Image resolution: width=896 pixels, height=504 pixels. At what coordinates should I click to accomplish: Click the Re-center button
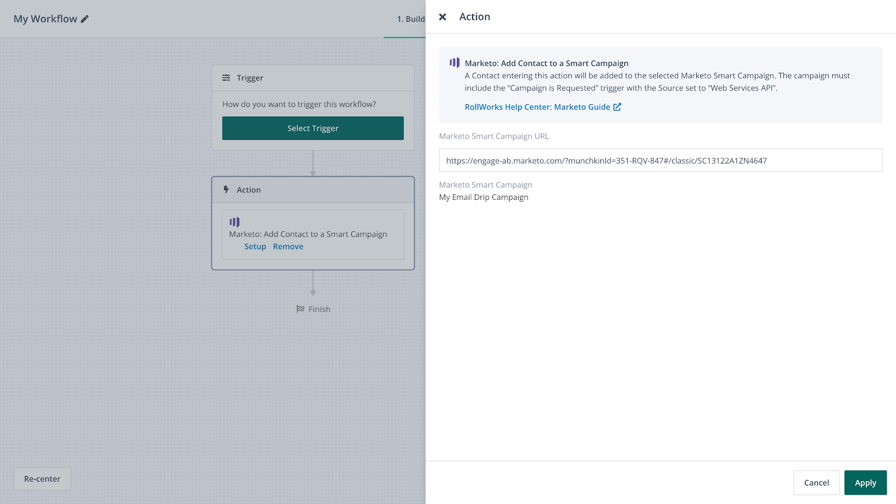42,479
